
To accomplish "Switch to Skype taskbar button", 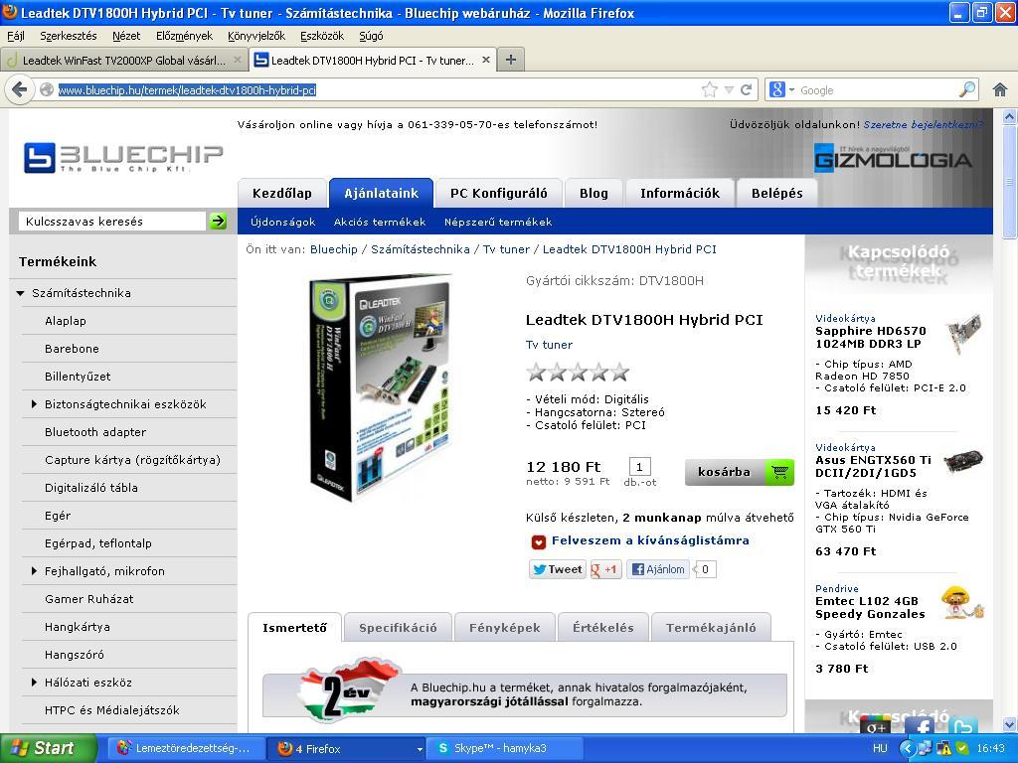I will (505, 748).
